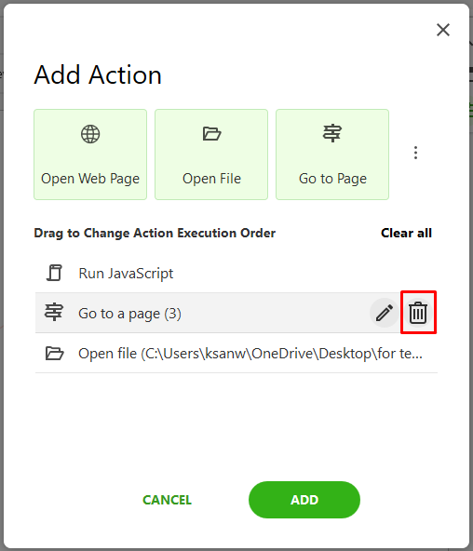Click the CANCEL button
This screenshot has height=551, width=473.
pyautogui.click(x=167, y=500)
